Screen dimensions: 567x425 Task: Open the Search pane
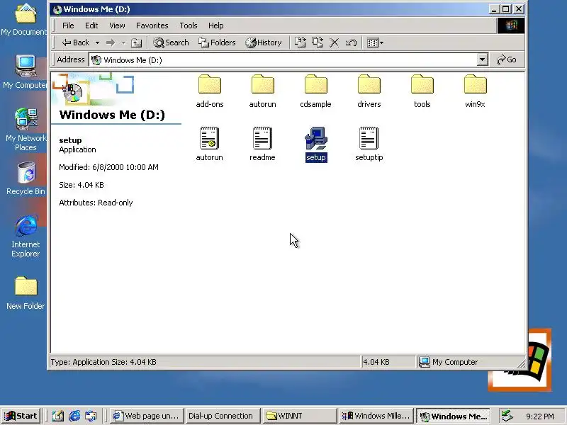point(171,42)
